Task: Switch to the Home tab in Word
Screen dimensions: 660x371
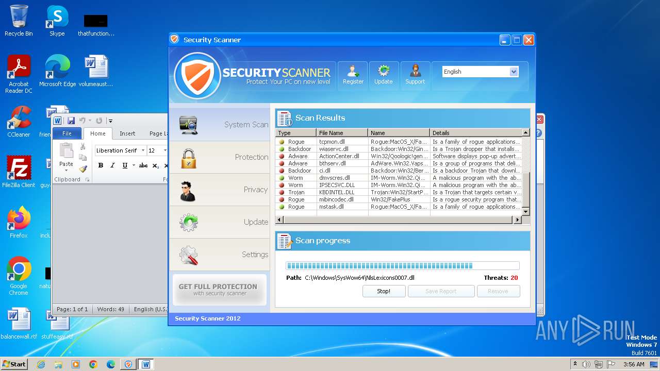Action: [98, 133]
